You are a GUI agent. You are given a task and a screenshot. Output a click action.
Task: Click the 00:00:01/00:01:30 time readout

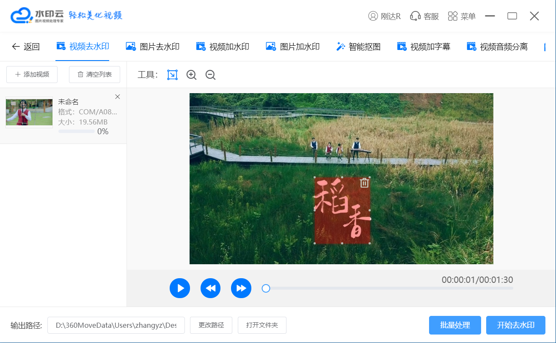(x=477, y=279)
